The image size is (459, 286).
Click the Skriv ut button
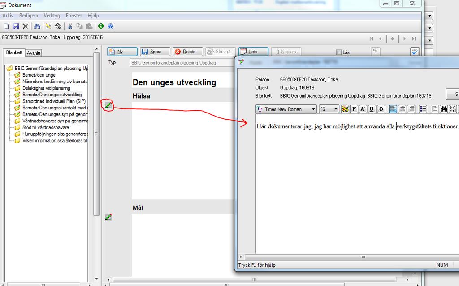pos(221,52)
